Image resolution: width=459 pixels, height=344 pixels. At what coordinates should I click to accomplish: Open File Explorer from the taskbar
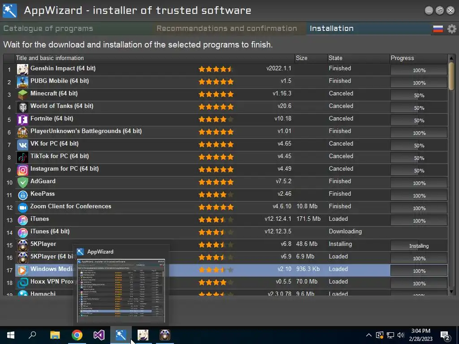point(55,335)
